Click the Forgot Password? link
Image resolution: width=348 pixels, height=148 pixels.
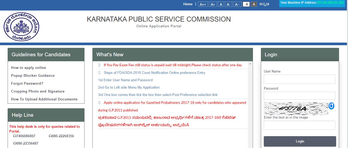27,83
